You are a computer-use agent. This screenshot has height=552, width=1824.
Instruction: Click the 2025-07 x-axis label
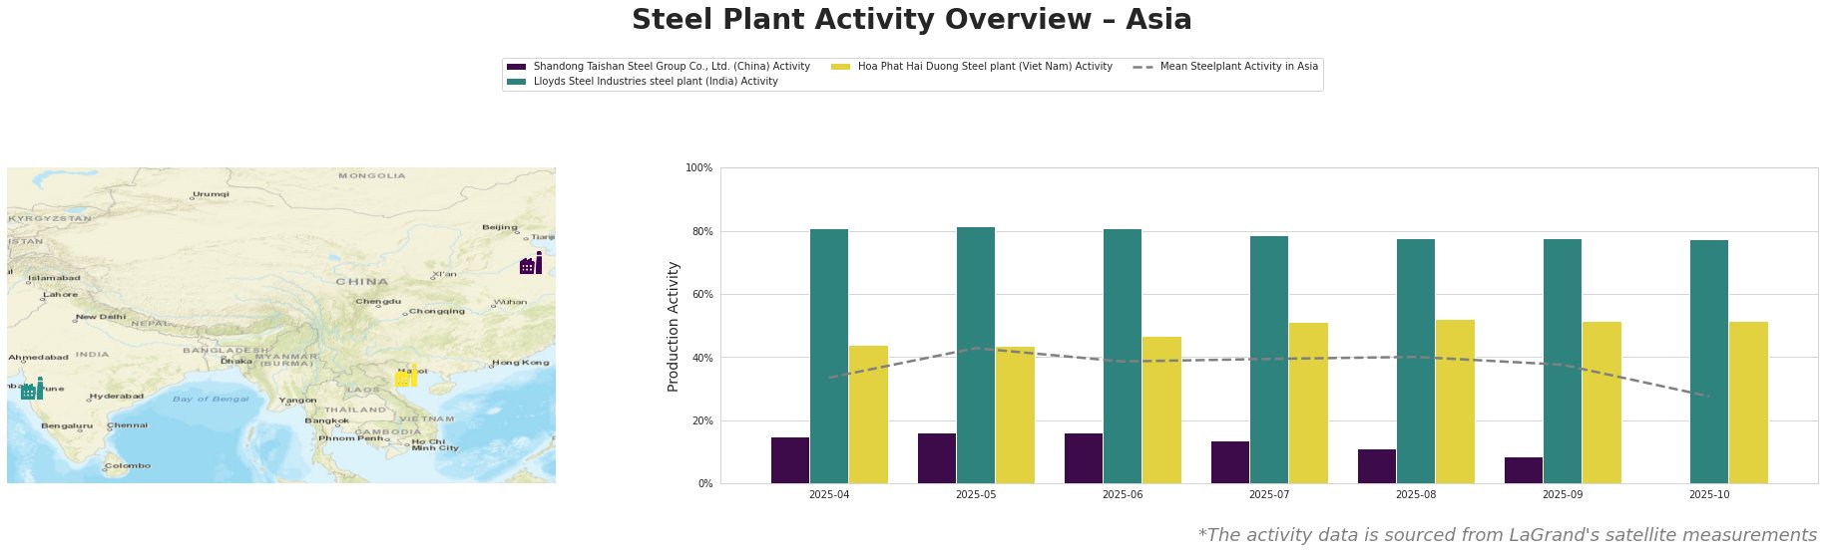(x=1269, y=494)
